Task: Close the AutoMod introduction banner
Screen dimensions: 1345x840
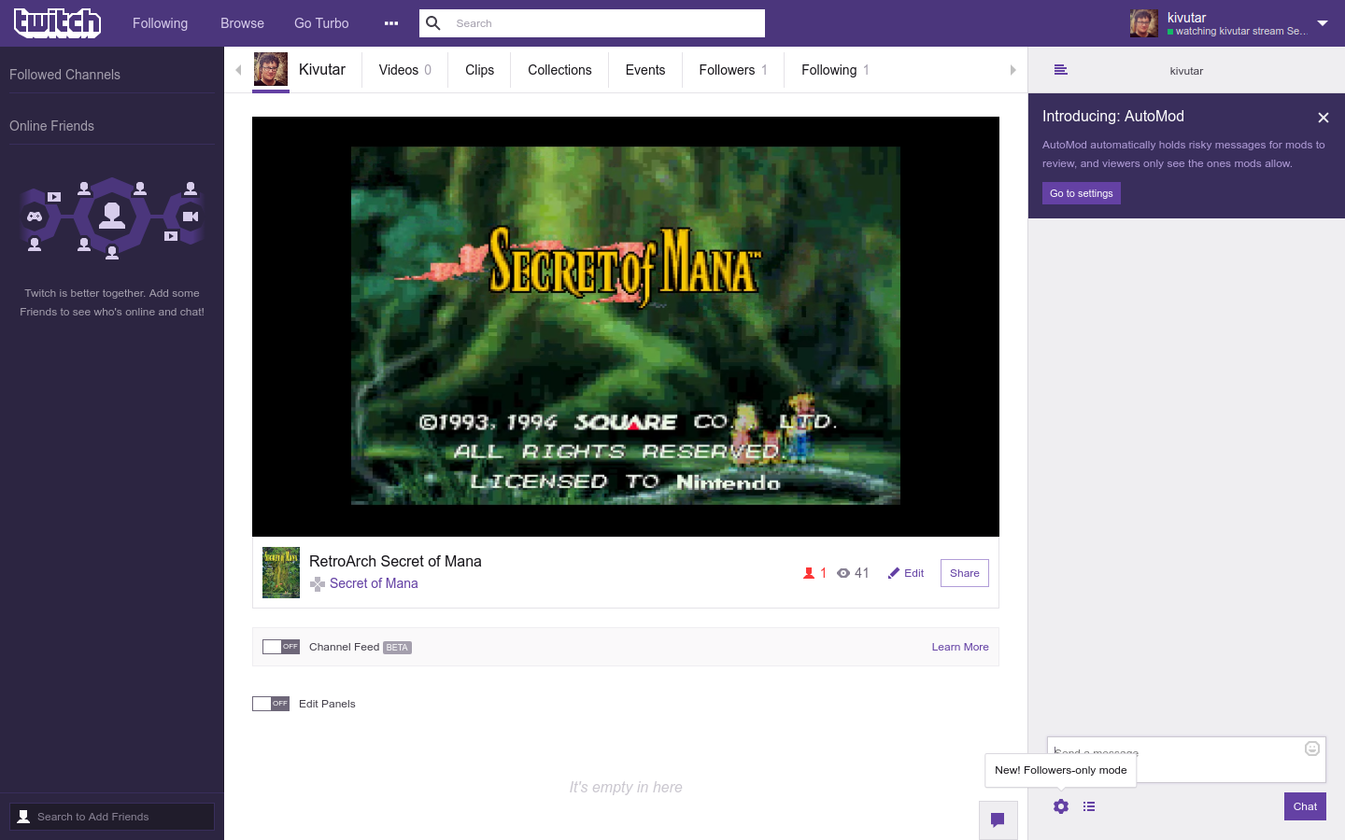Action: (x=1324, y=118)
